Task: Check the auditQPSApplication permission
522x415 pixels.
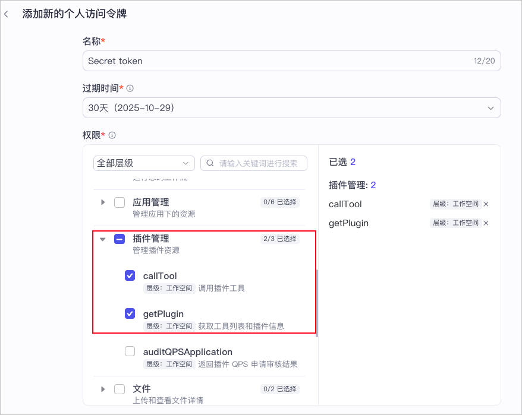Action: 130,351
